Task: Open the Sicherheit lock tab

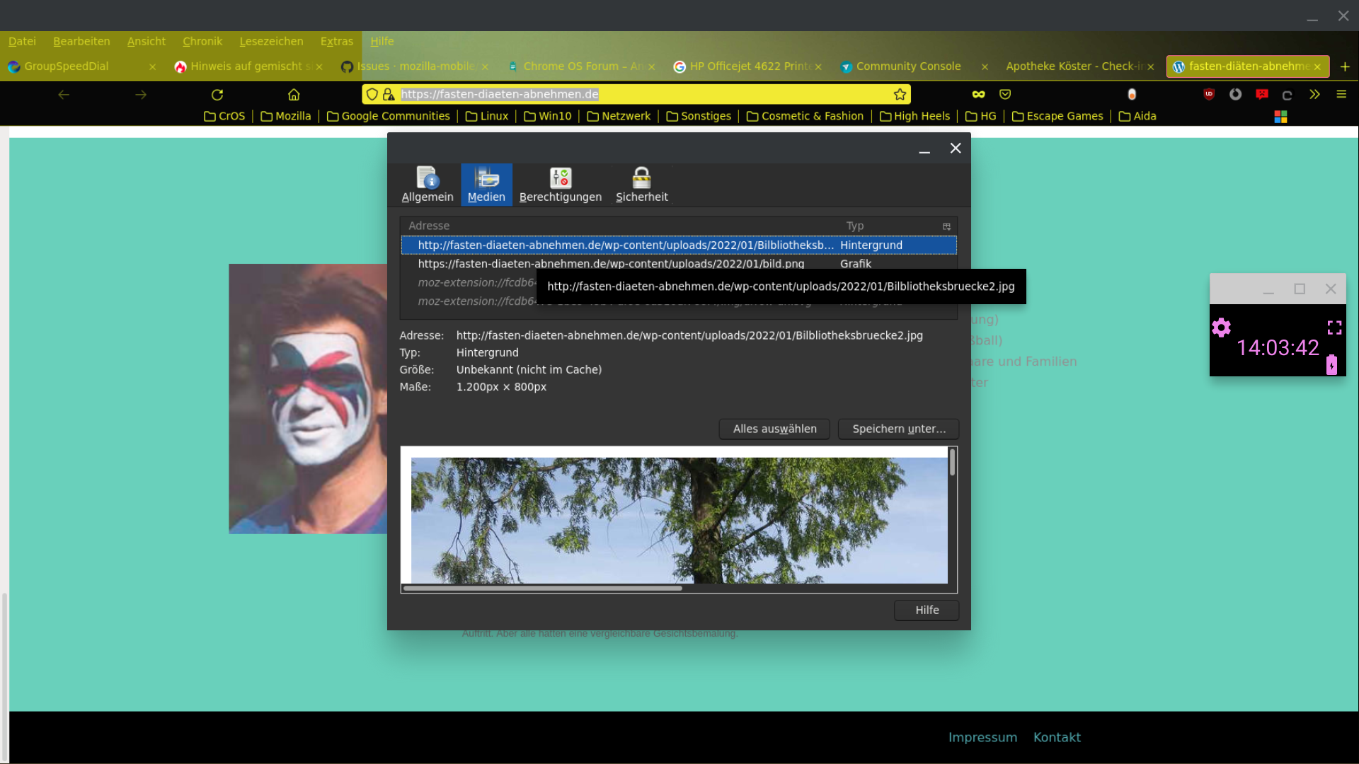Action: [641, 185]
